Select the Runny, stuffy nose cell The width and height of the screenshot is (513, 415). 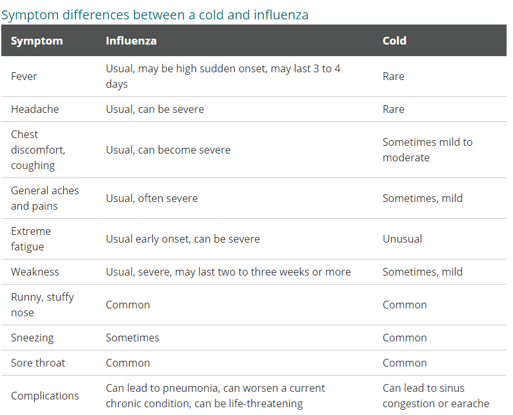tap(42, 305)
